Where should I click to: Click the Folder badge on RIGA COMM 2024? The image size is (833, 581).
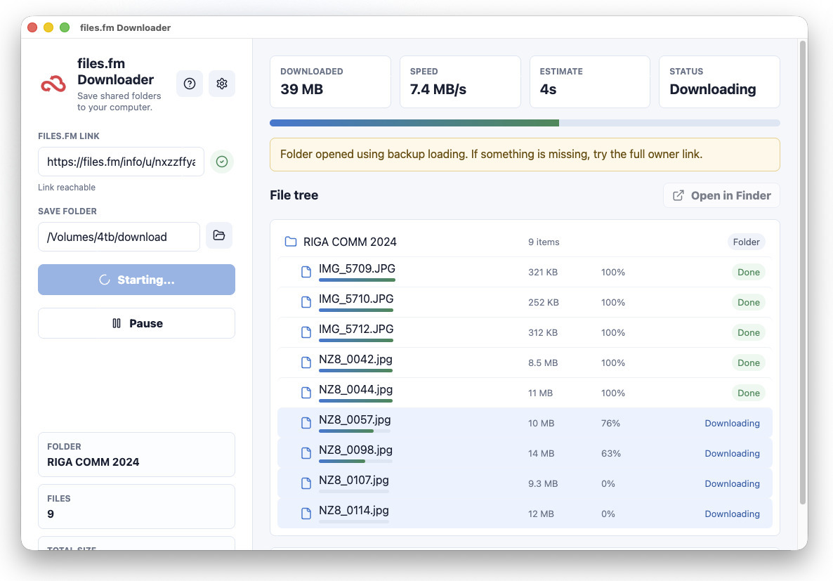point(746,242)
